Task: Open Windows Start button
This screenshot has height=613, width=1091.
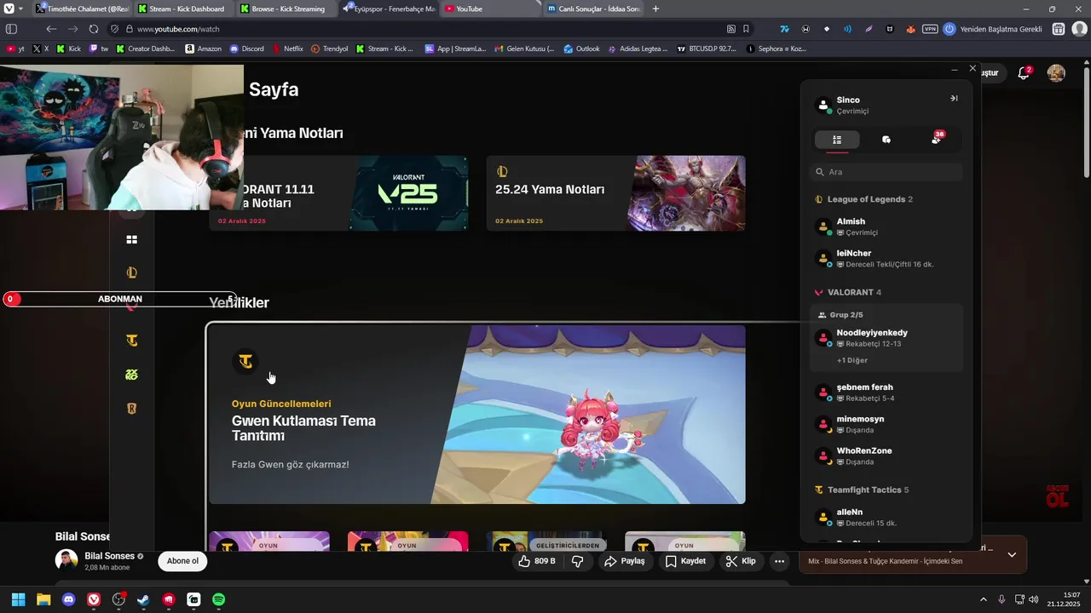Action: 18,599
